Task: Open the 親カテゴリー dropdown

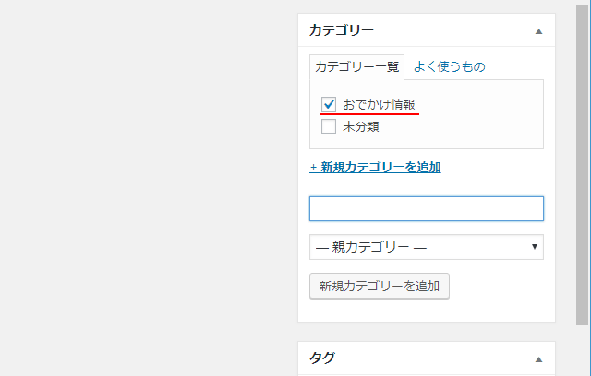Action: click(426, 247)
